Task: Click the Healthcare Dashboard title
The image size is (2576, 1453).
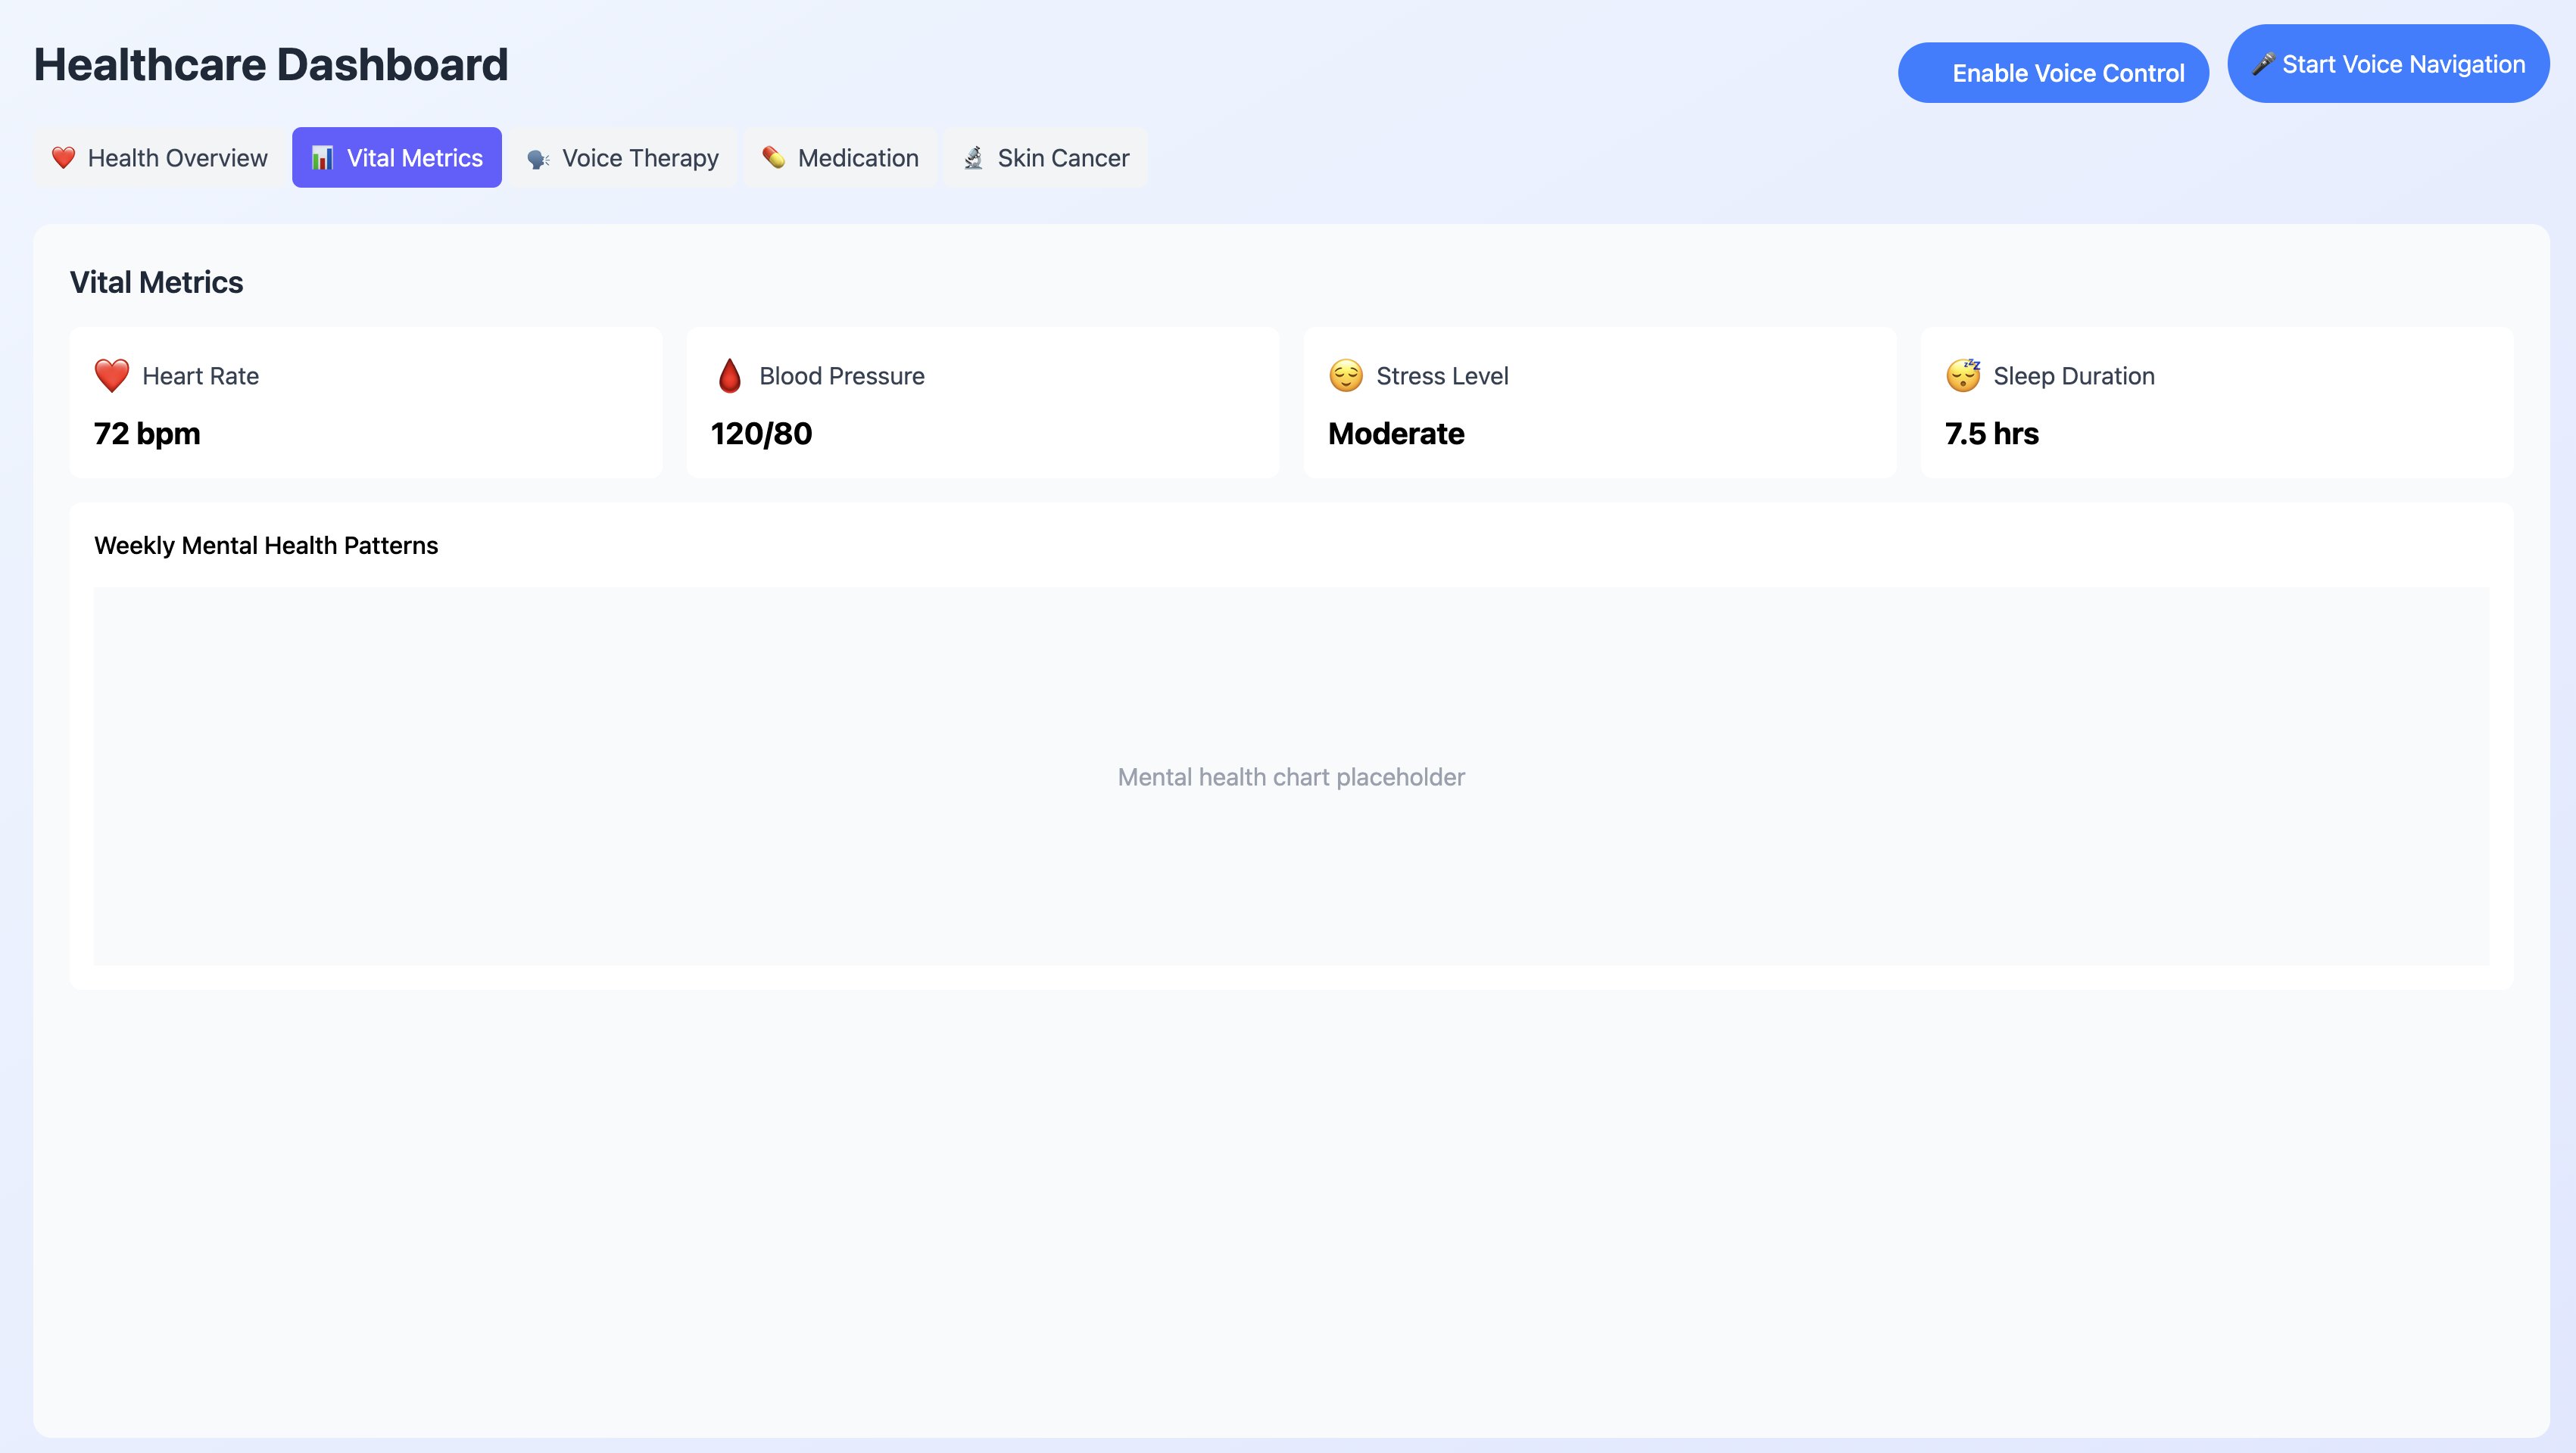Action: (271, 65)
